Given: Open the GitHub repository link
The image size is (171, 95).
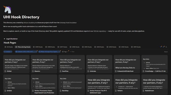Looking at the screenshot, I should point(100,31).
